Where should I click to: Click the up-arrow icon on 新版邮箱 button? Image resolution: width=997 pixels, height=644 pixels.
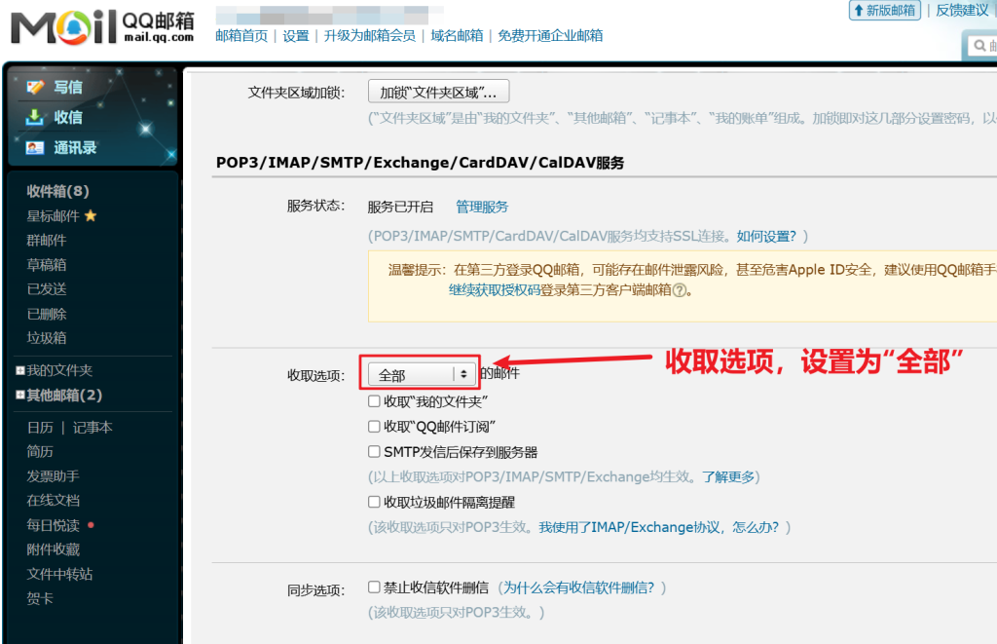(x=858, y=11)
